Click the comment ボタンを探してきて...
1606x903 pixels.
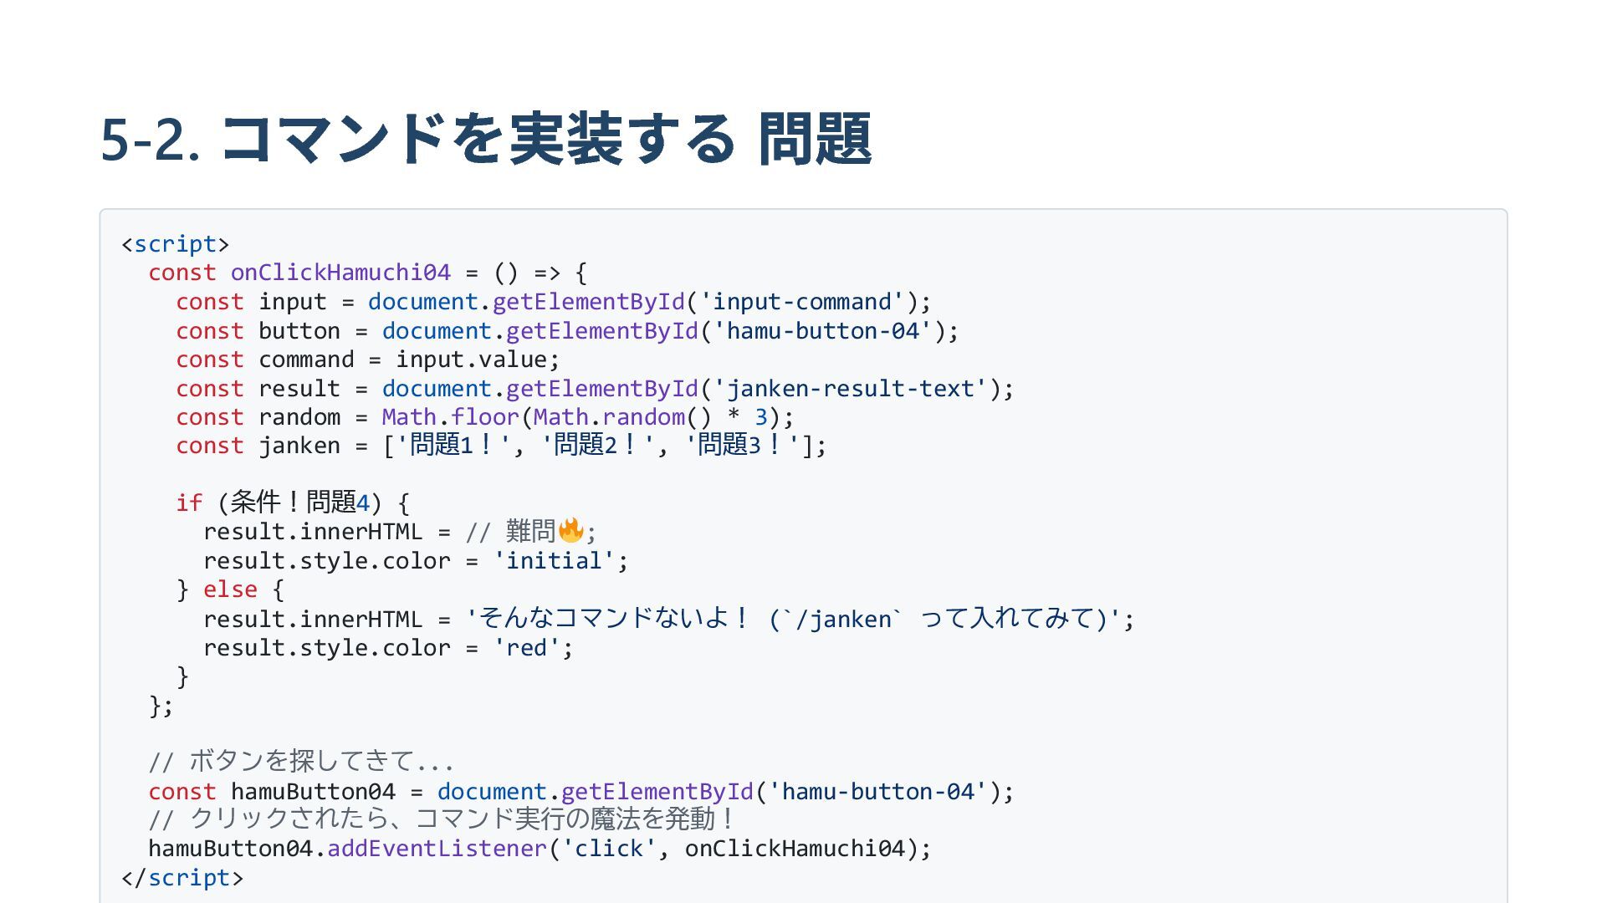pos(301,762)
